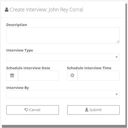Click the Schedule Interview Time field
The height and width of the screenshot is (128, 128).
click(x=99, y=76)
